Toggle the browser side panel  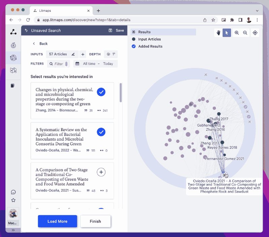[240, 20]
